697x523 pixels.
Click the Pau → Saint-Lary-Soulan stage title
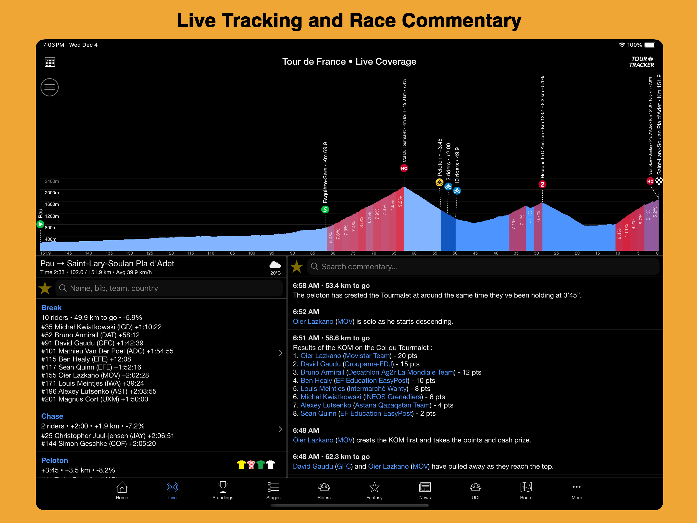pos(107,263)
